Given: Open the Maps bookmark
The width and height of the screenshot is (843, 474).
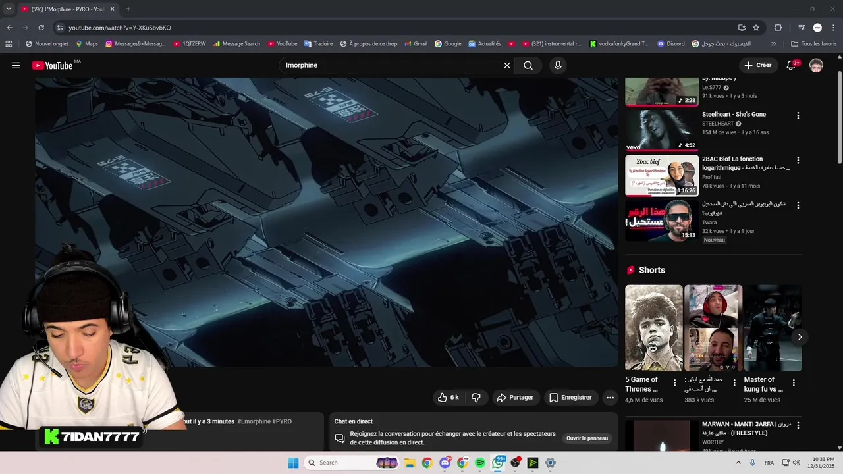Looking at the screenshot, I should pos(86,44).
